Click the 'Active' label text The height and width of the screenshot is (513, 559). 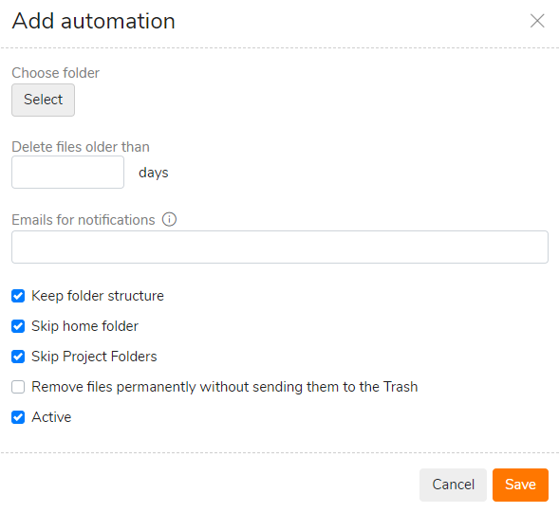pyautogui.click(x=51, y=417)
